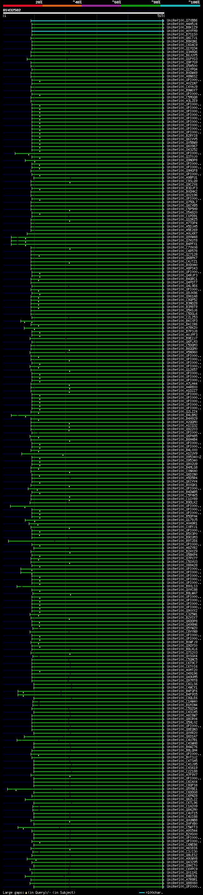203x895 pixels.
Task: Select label UniRef100_Q92203
Action: (x=182, y=429)
